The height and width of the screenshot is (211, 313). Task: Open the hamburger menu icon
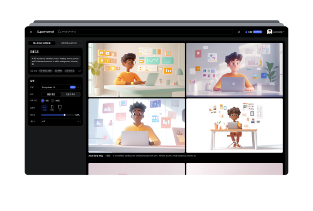(x=31, y=32)
